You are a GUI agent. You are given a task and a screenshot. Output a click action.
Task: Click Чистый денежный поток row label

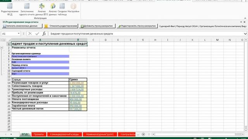(x=40, y=109)
